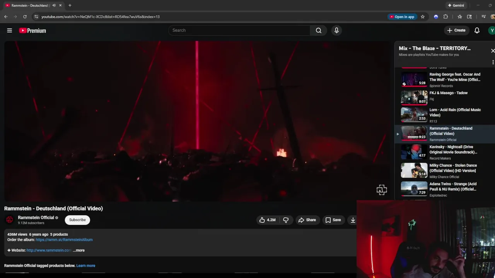Click the Create button
This screenshot has width=495, height=278.
(x=456, y=30)
